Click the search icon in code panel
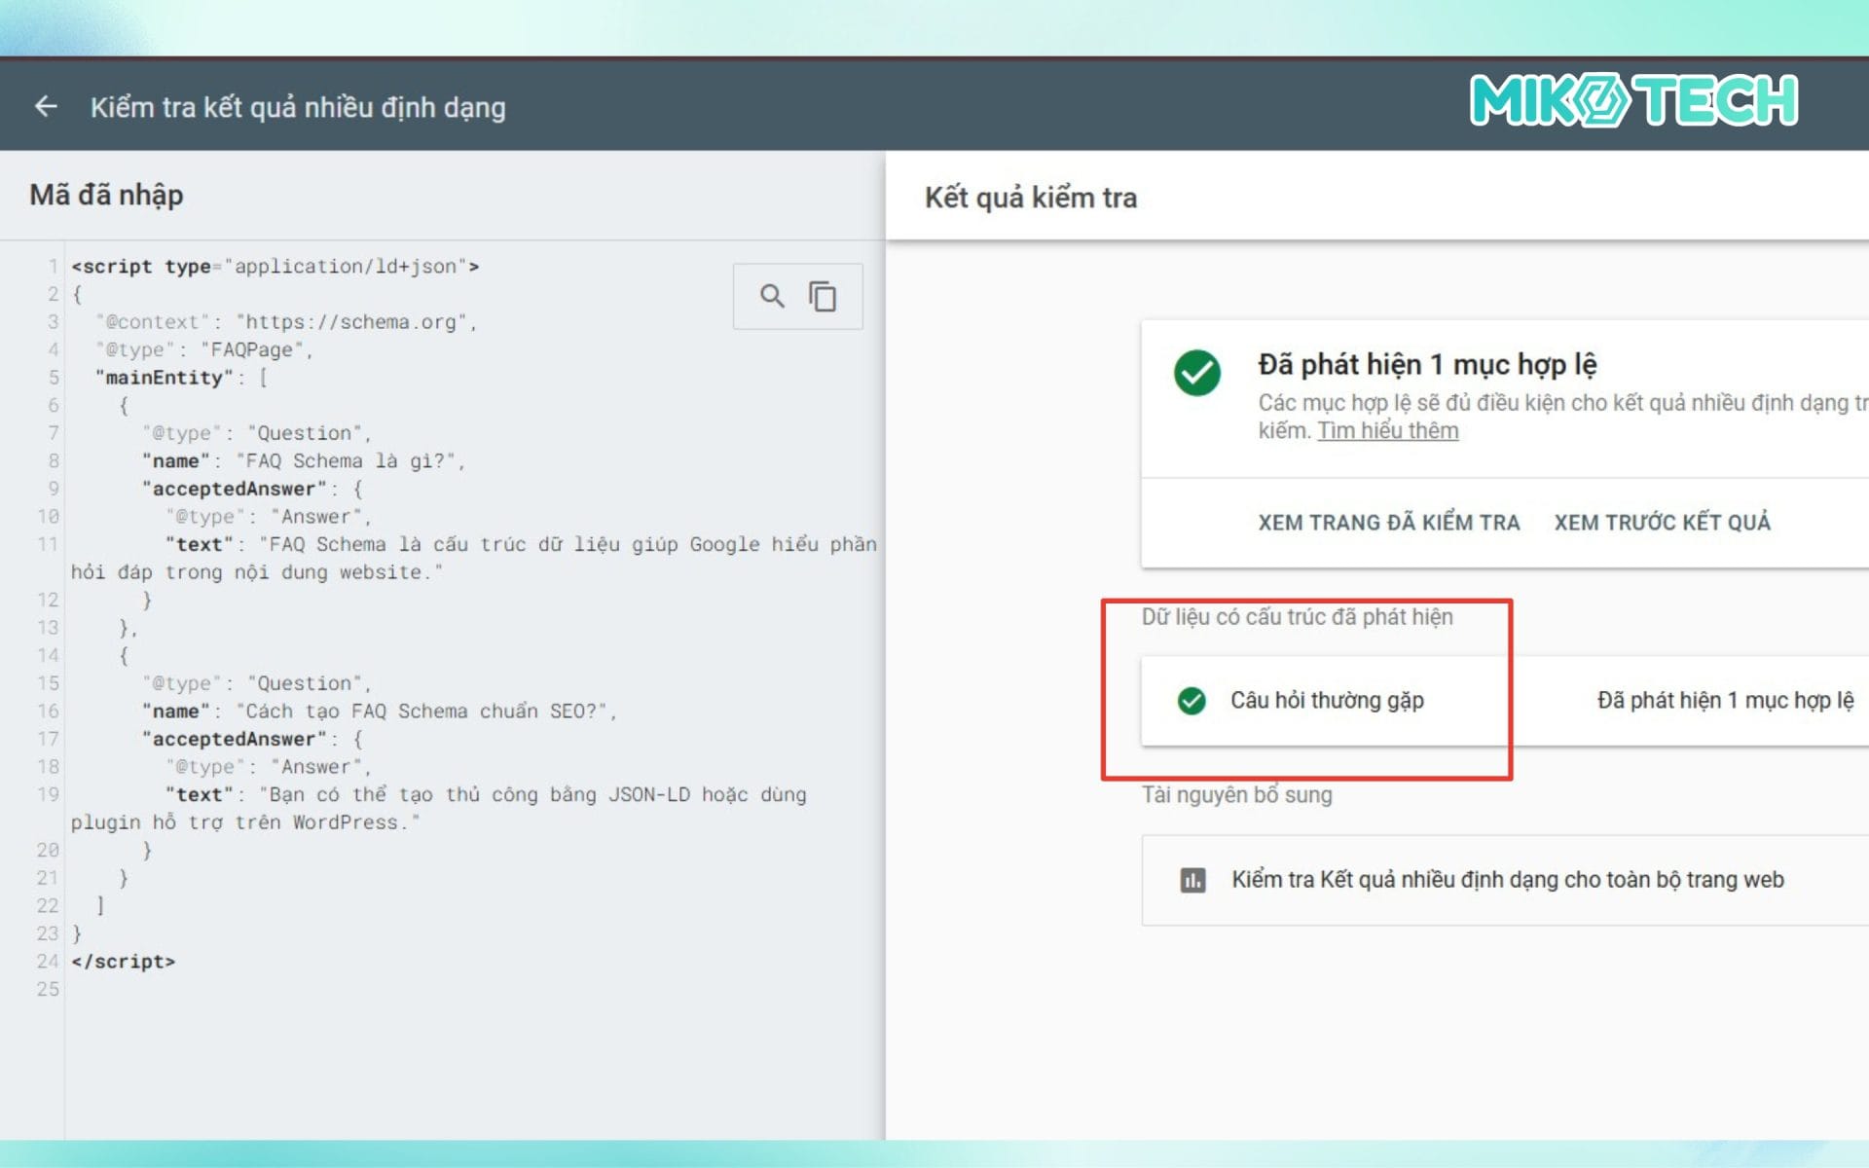The height and width of the screenshot is (1168, 1869). coord(772,296)
